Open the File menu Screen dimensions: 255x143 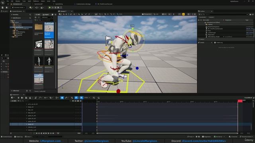point(8,1)
